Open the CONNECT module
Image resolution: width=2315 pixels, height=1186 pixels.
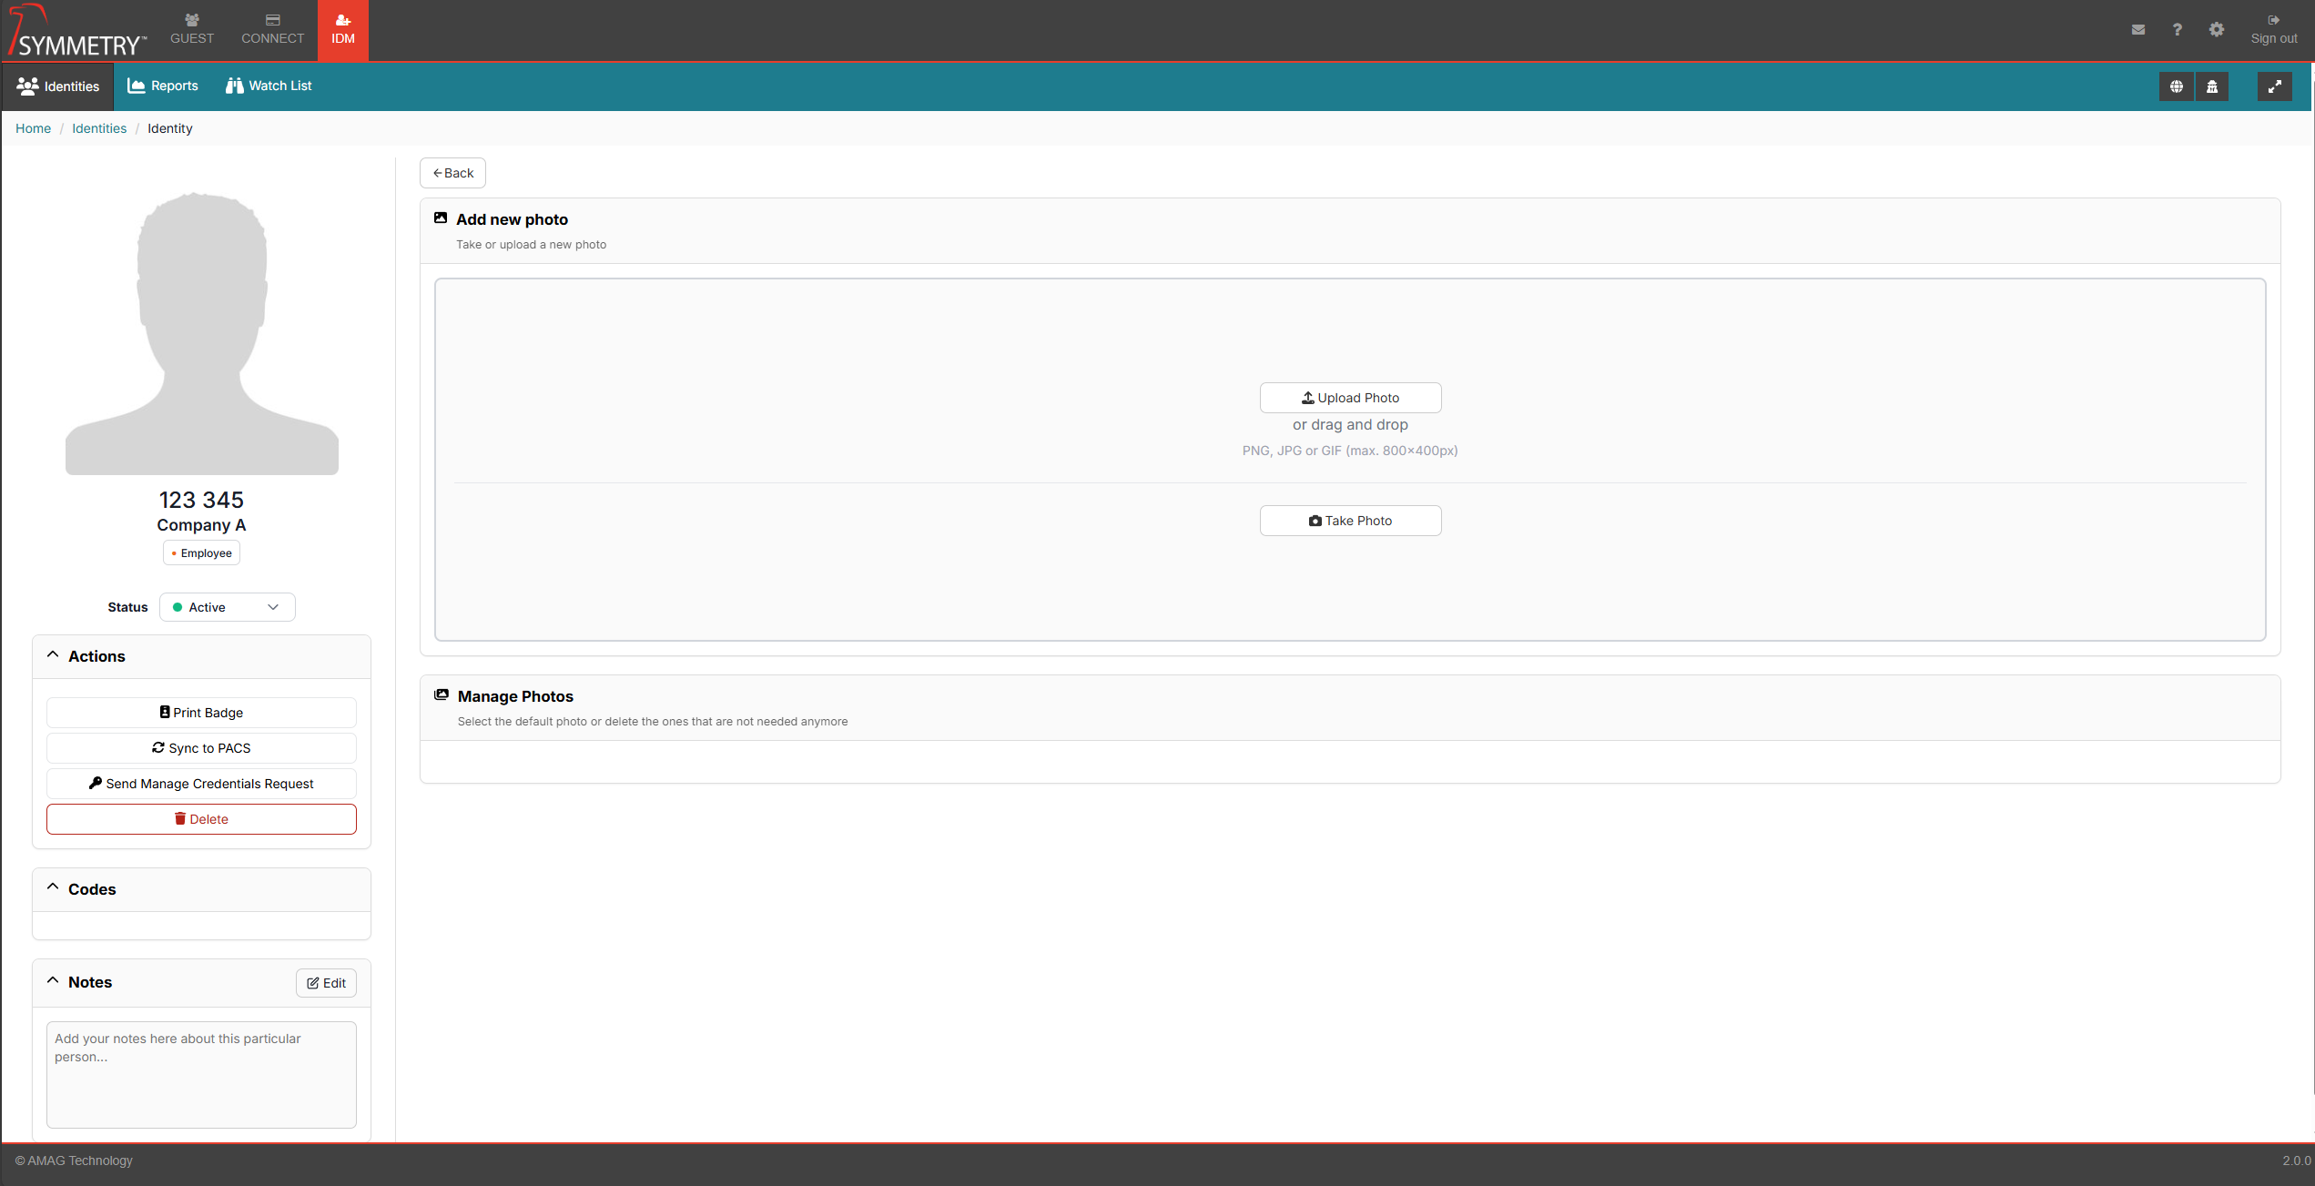click(x=272, y=30)
